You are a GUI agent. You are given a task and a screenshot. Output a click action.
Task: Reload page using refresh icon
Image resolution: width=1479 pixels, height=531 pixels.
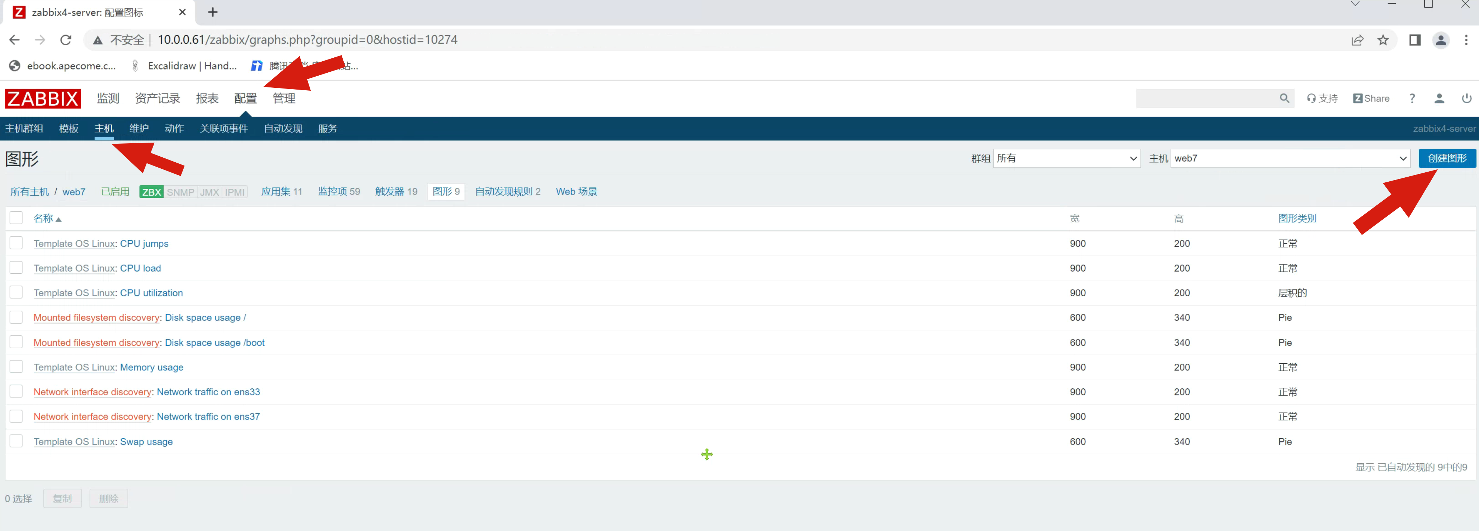pyautogui.click(x=65, y=39)
